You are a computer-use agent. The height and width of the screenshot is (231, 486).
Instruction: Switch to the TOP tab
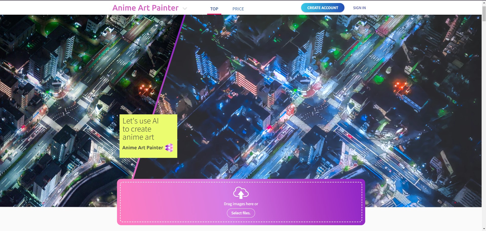coord(214,9)
